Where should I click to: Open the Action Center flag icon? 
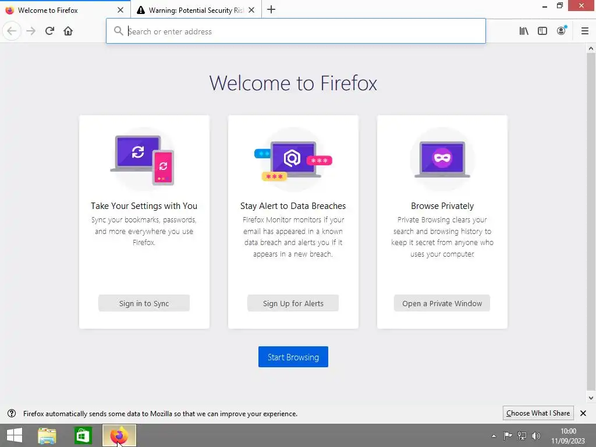(508, 435)
